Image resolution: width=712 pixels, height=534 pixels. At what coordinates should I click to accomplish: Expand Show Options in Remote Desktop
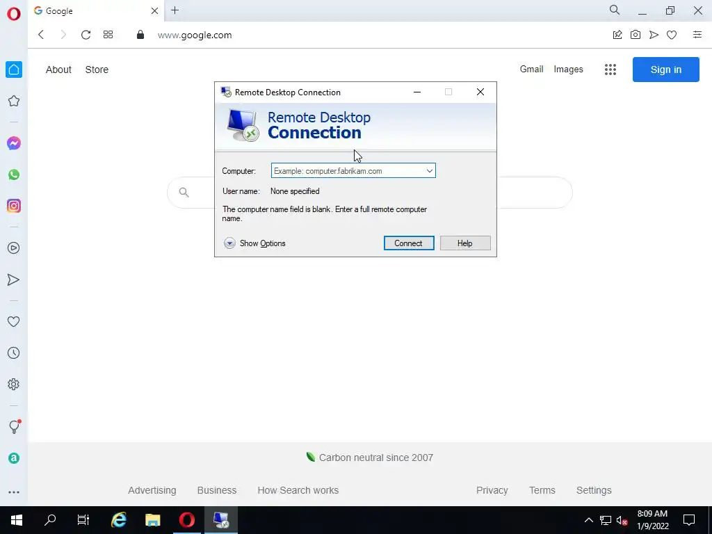tap(254, 243)
